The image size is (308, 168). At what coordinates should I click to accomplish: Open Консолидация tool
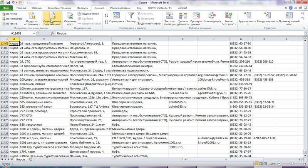pyautogui.click(x=212, y=18)
